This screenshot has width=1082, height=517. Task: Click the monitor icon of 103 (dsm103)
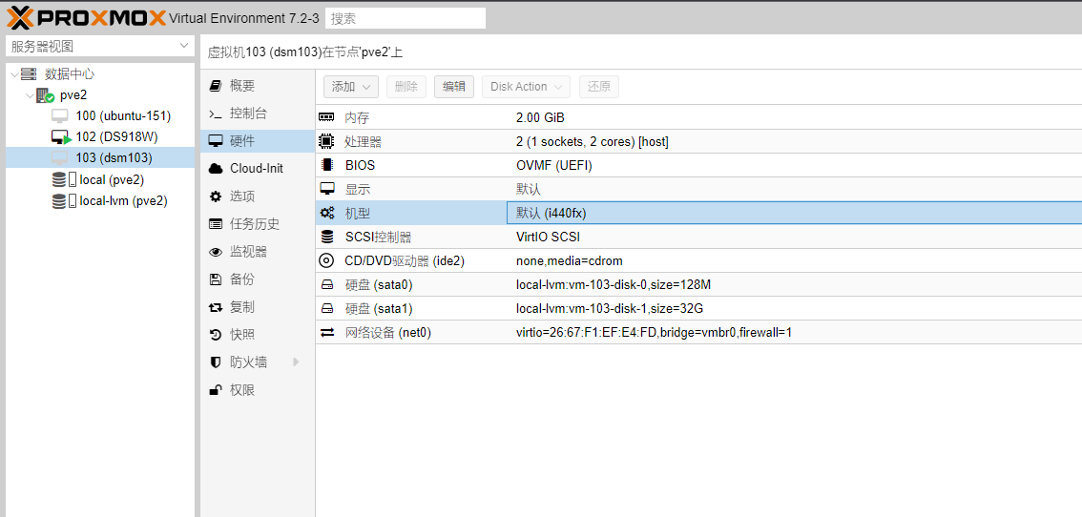click(x=60, y=158)
